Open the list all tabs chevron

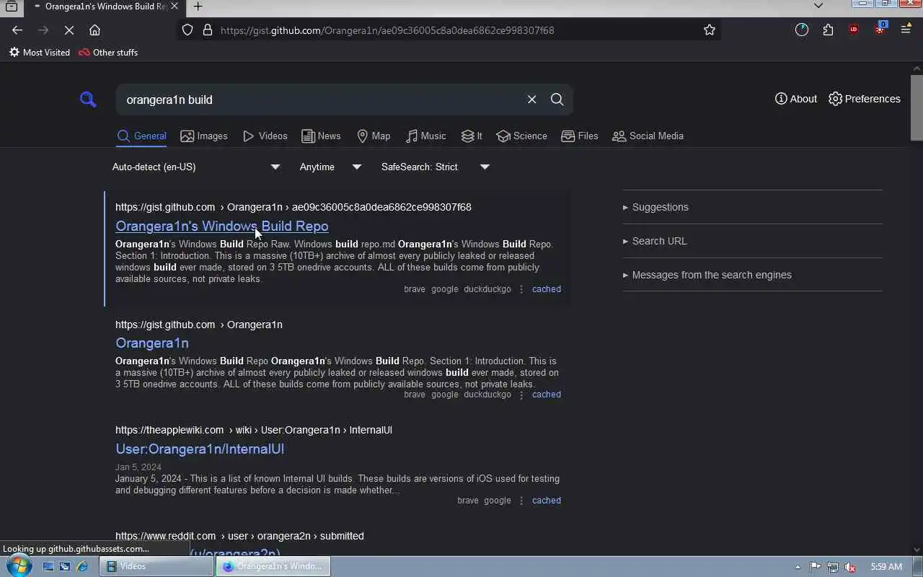[x=818, y=6]
